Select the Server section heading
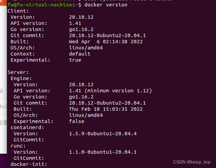Image resolution: width=216 pixels, height=168 pixels. 18,72
